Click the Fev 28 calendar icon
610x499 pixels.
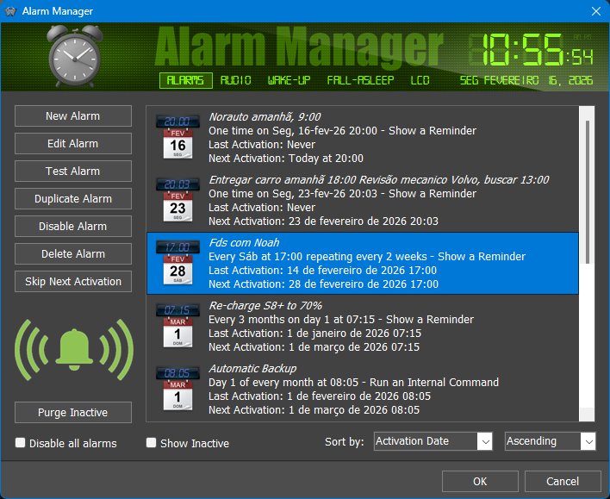point(177,263)
